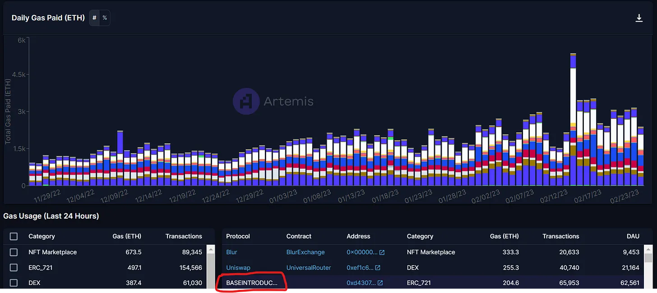The width and height of the screenshot is (657, 293).
Task: Sort protocol table by Address header
Action: [x=358, y=236]
